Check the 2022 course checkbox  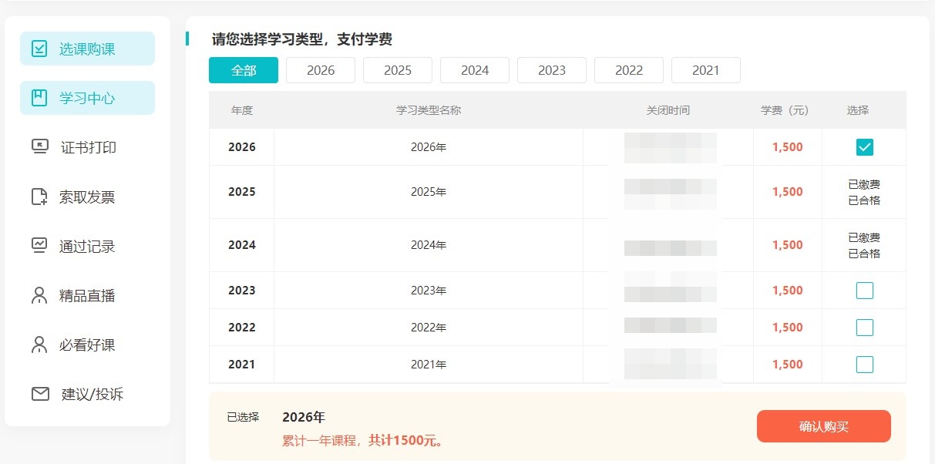[864, 328]
